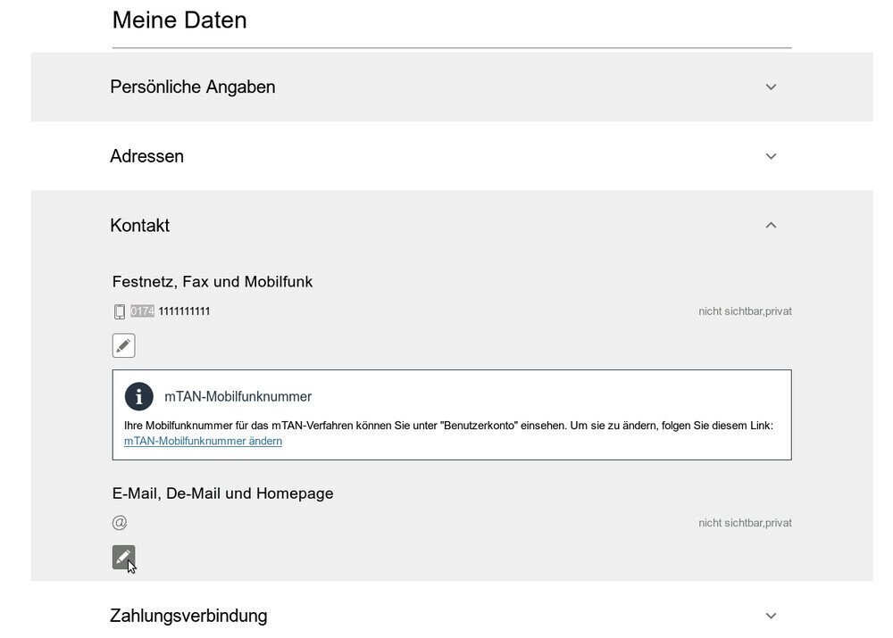Viewport: 893px width, 638px height.
Task: Open the mTAN-Mobilfunknummer ändern link
Action: pyautogui.click(x=203, y=441)
